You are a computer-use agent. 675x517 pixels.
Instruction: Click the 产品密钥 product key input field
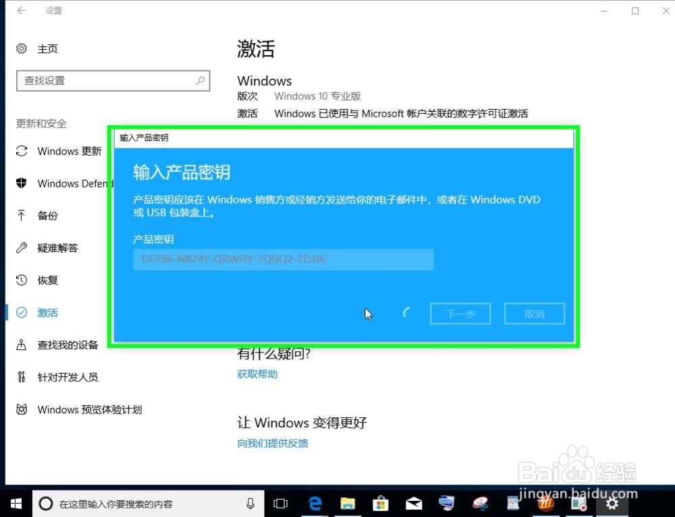tap(283, 259)
